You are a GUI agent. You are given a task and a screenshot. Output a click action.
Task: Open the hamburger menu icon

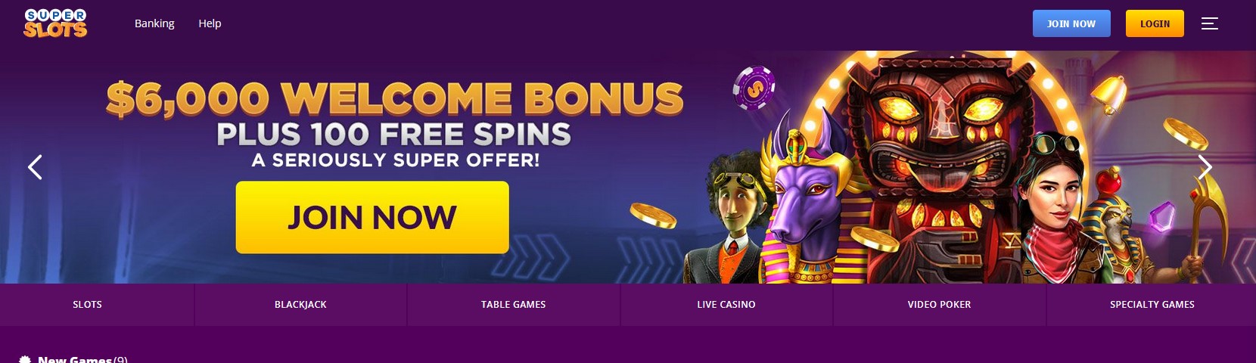[1209, 23]
